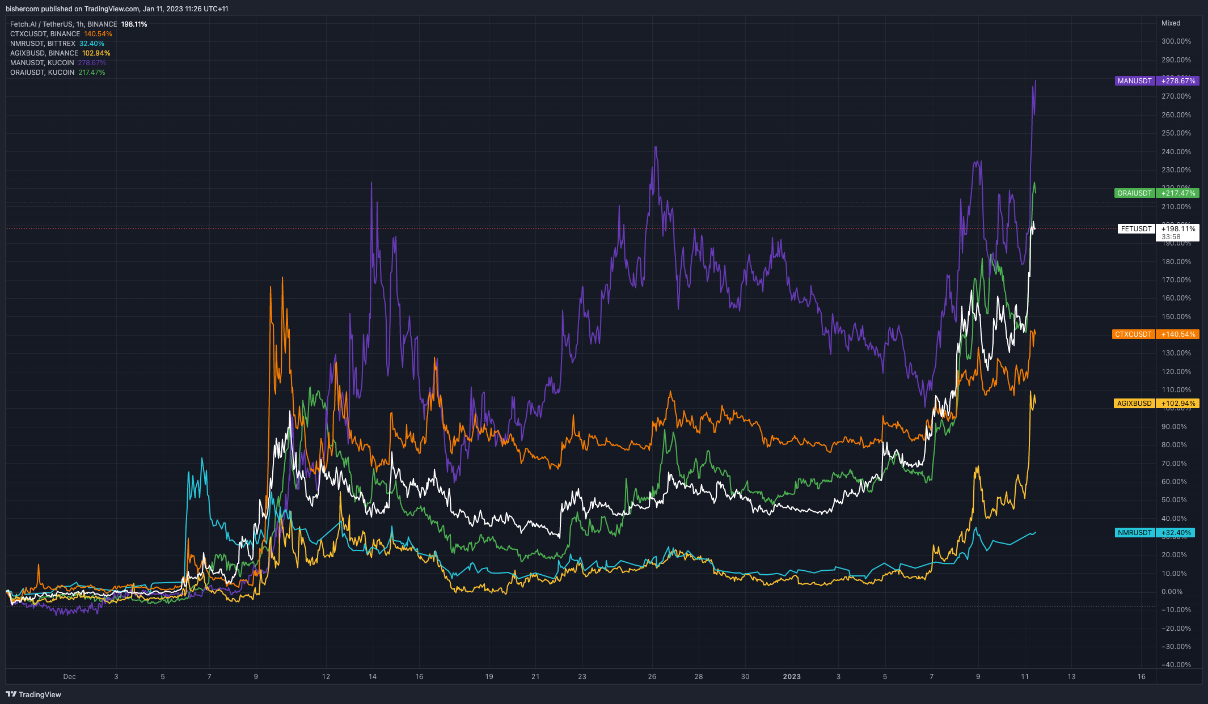Click the 2023 year label on the time axis
The image size is (1208, 704).
pyautogui.click(x=792, y=677)
